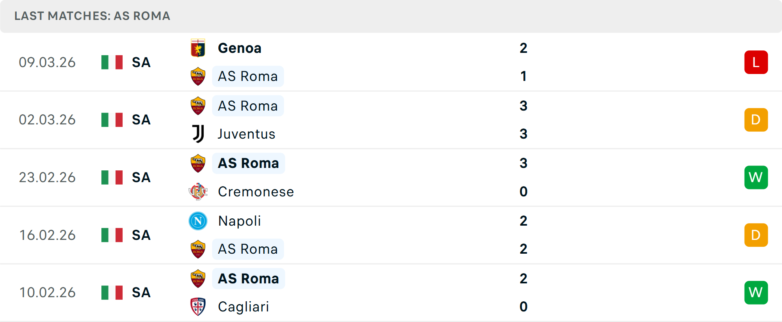Open the Cagliari team link
The width and height of the screenshot is (782, 322).
243,307
